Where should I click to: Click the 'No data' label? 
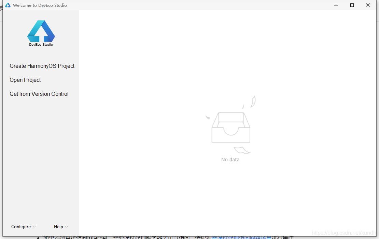tap(230, 160)
